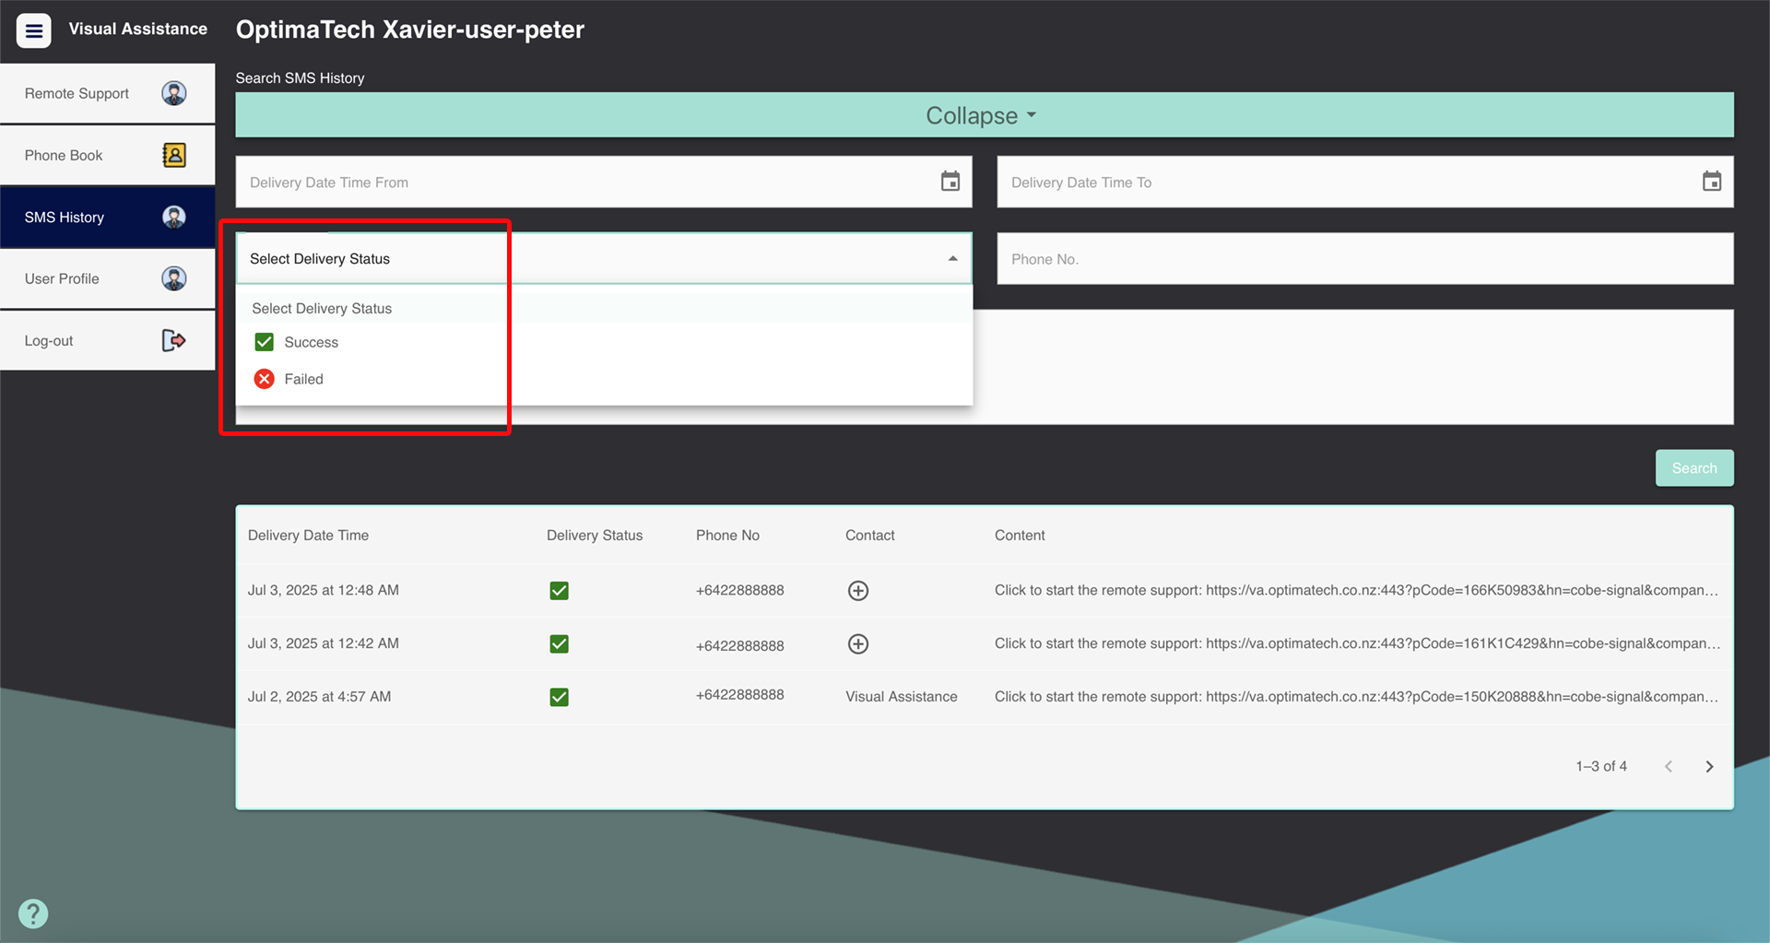Click the '1–3 of 4' pagination label

click(1601, 766)
